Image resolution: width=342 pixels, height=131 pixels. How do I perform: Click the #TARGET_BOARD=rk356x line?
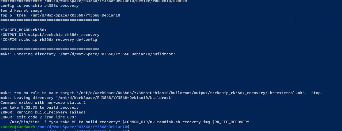[23, 30]
